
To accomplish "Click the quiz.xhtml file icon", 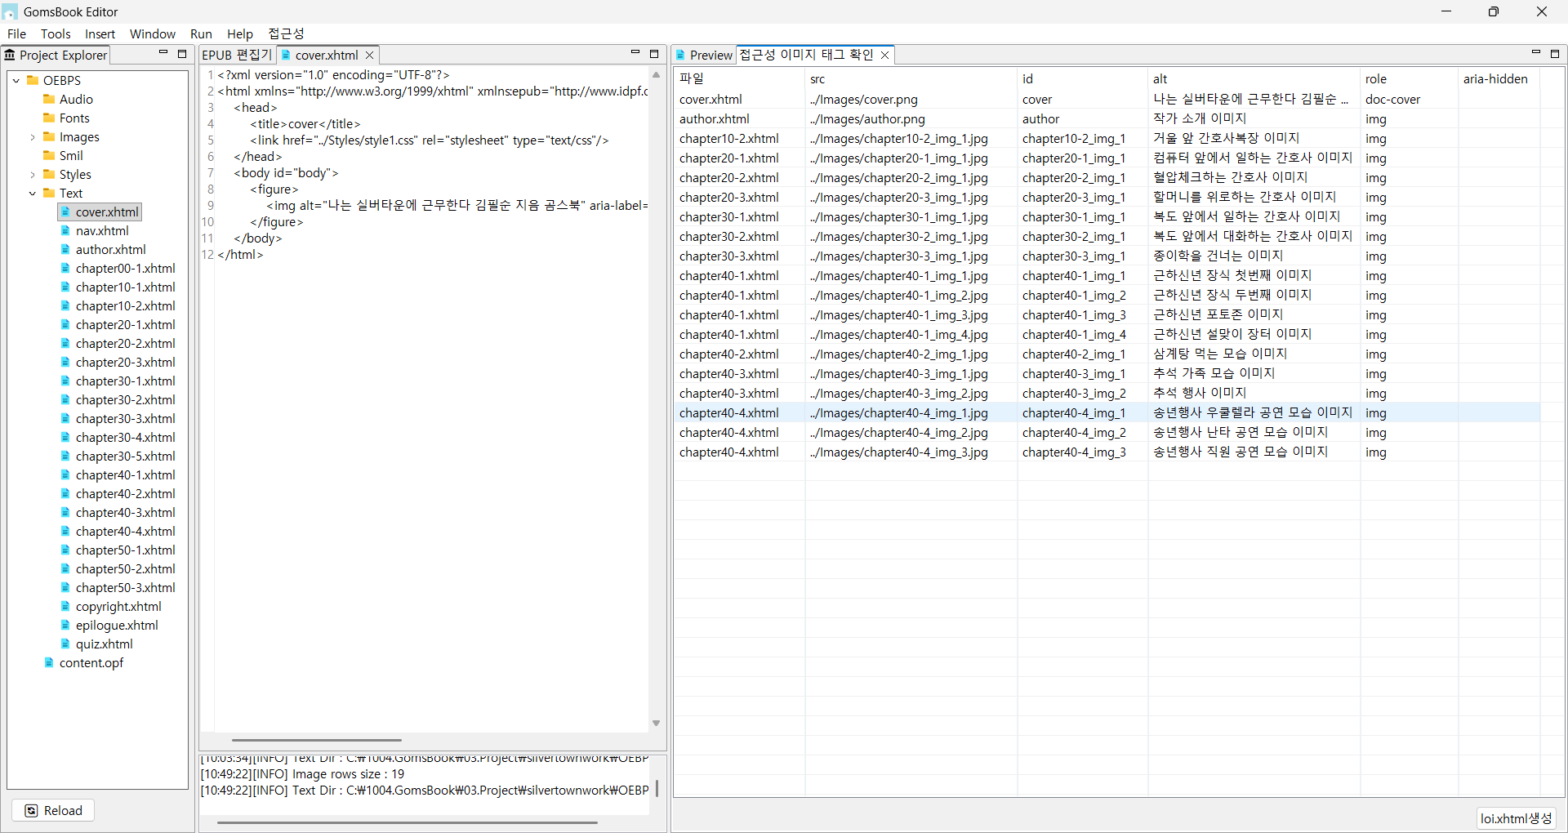I will [65, 644].
